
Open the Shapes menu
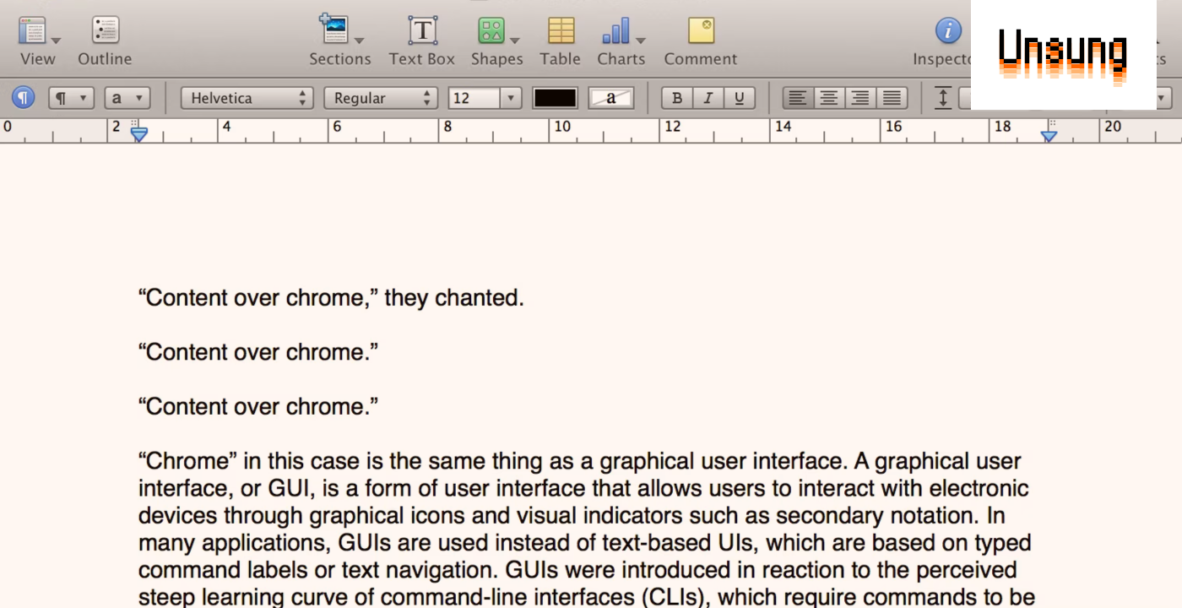(496, 41)
